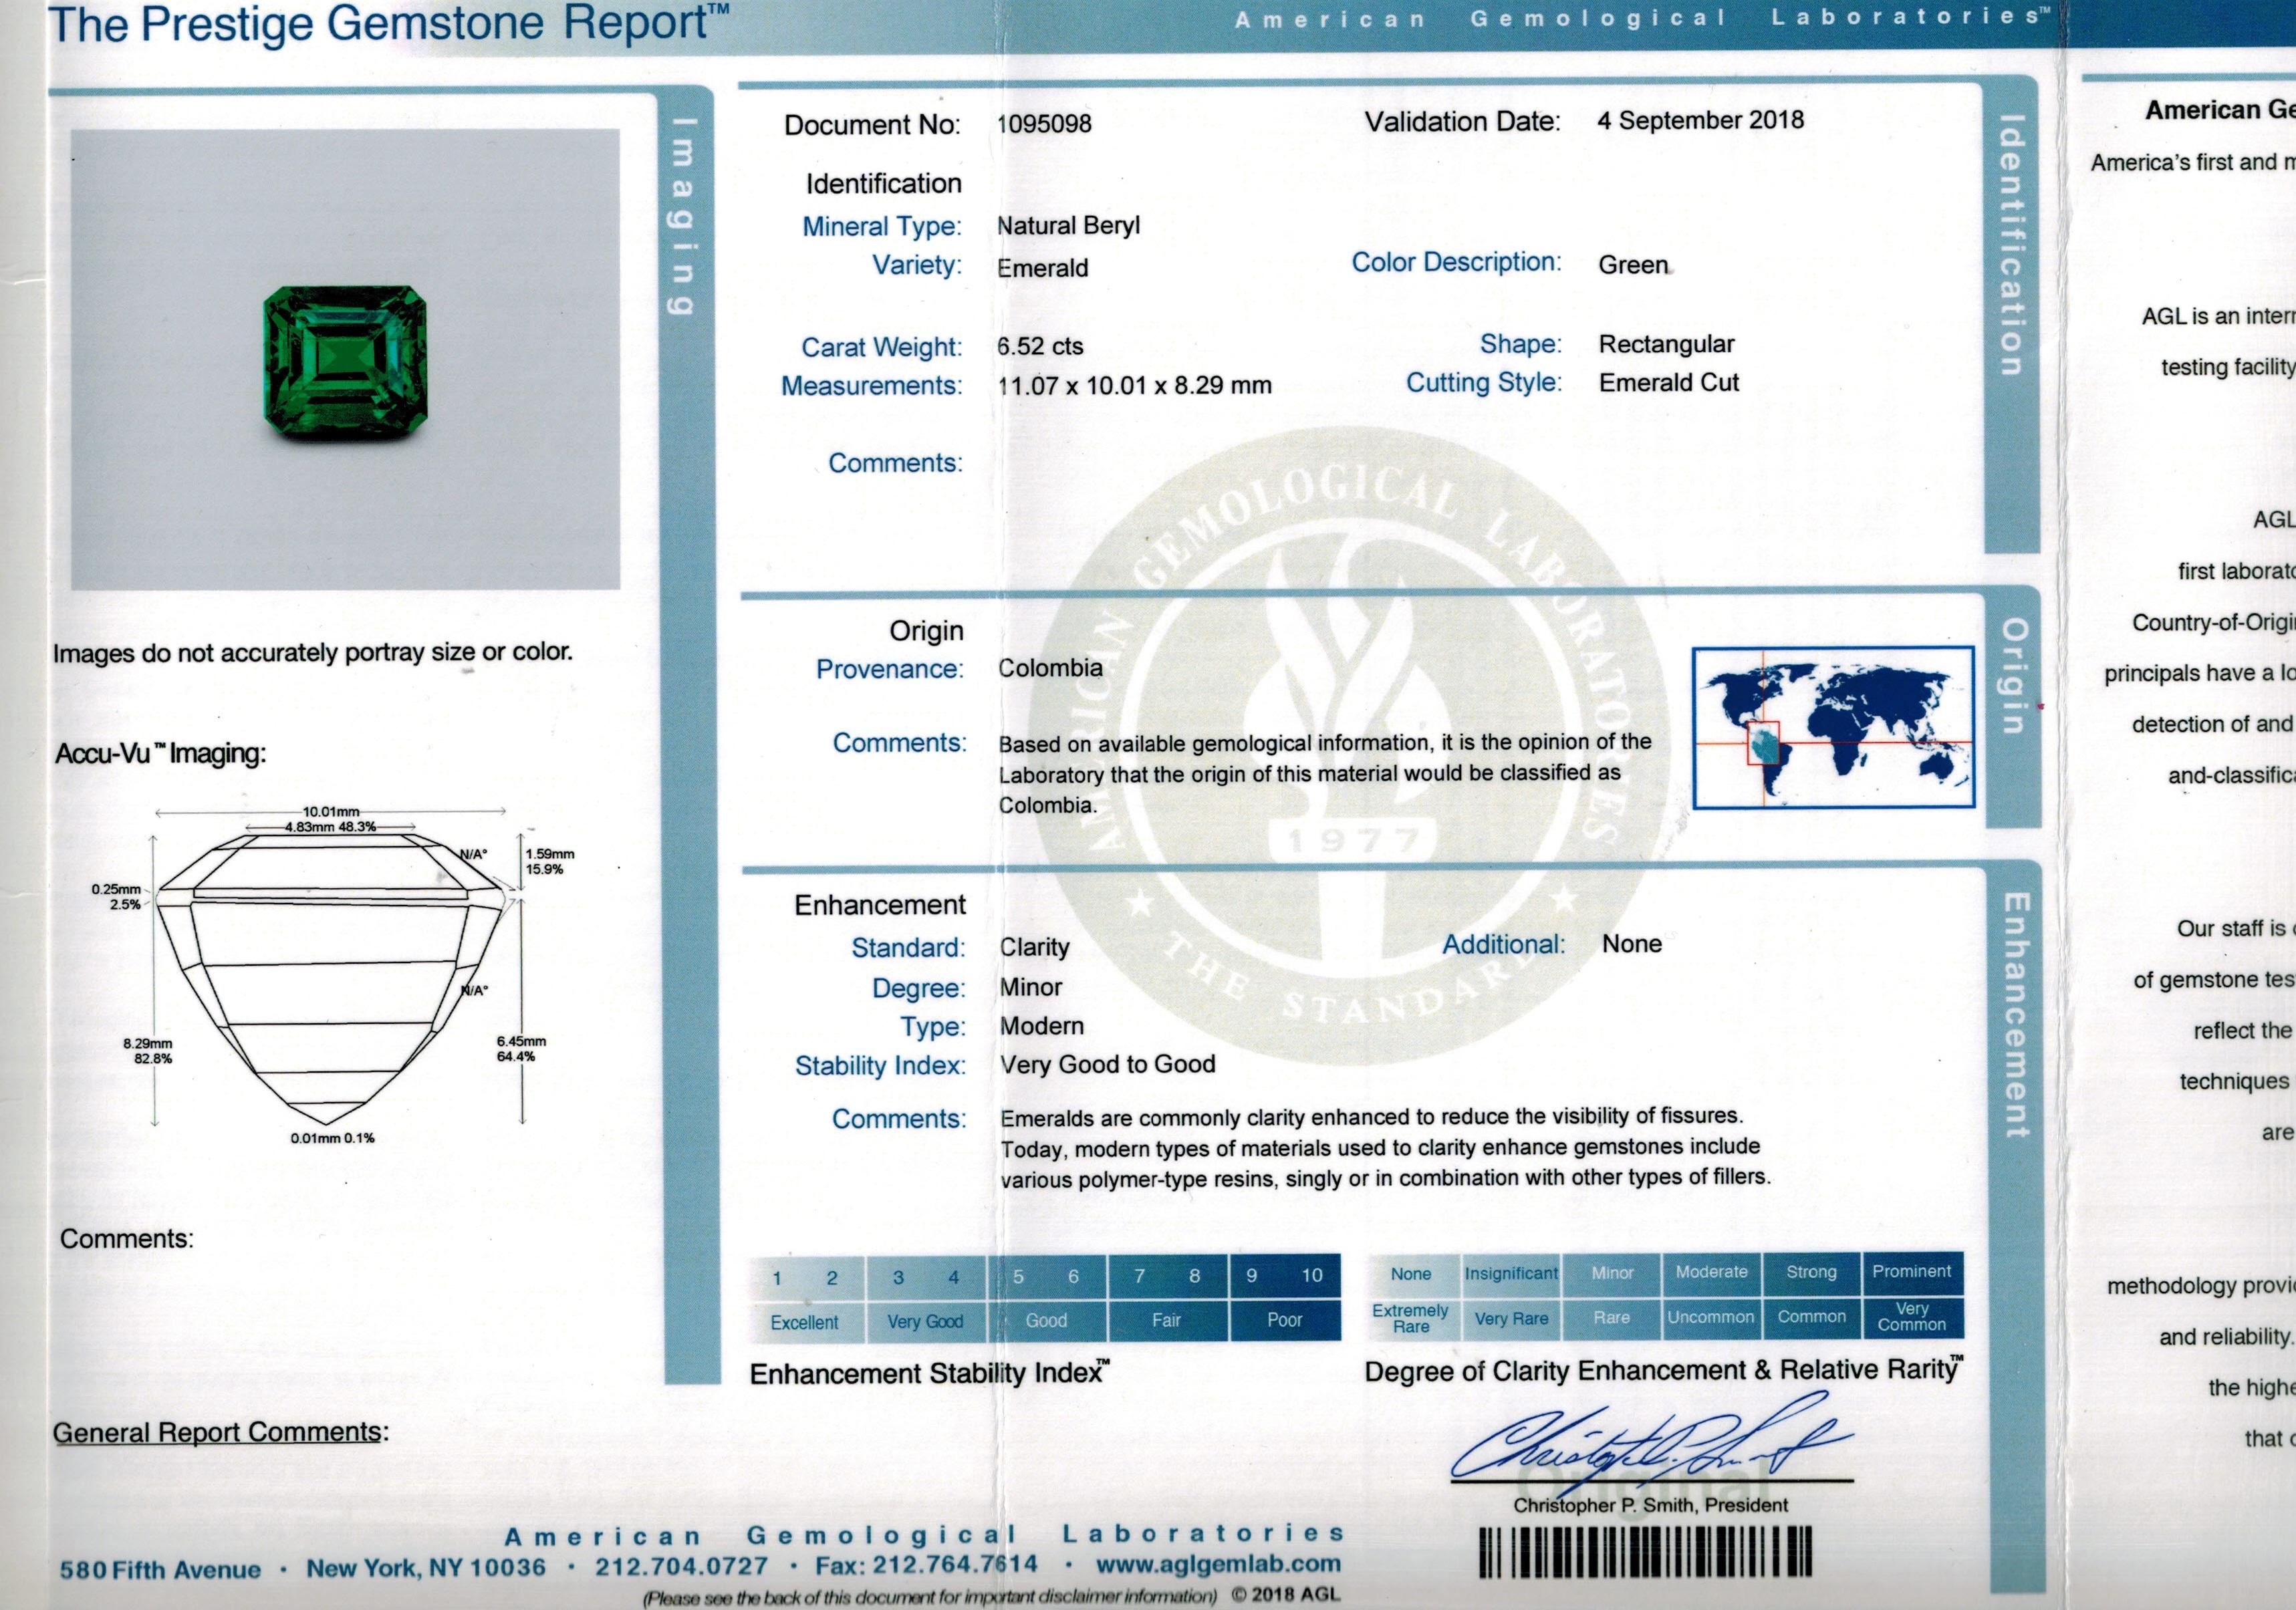
Task: Click carat weight '6.52 cts'
Action: click(1040, 346)
